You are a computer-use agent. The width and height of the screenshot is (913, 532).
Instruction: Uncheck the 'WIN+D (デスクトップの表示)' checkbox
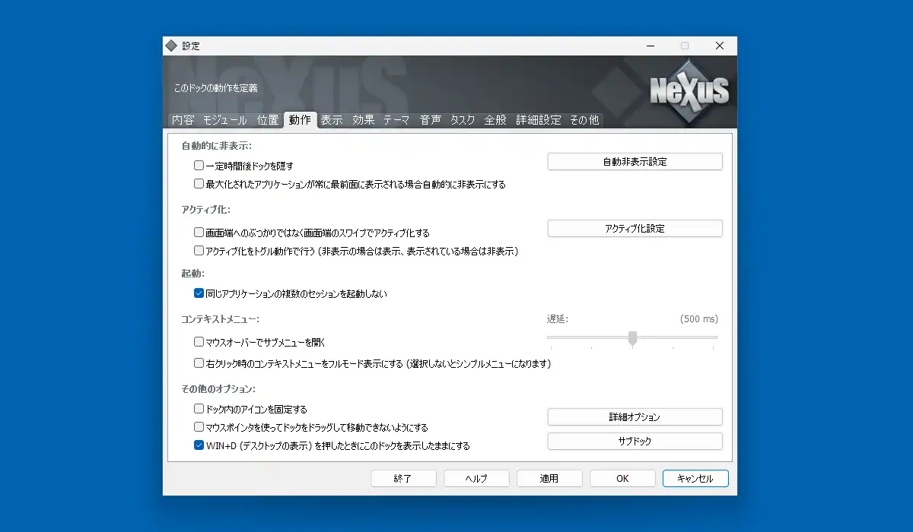pyautogui.click(x=199, y=446)
